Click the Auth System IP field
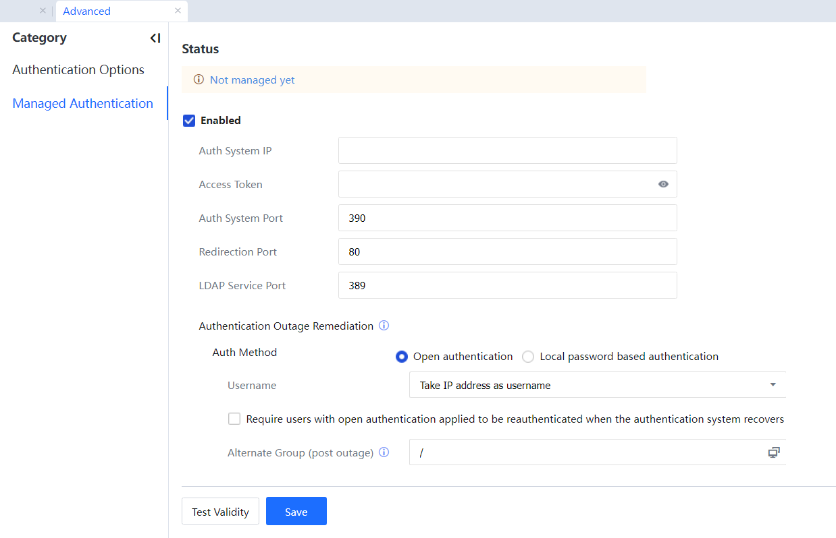Image resolution: width=836 pixels, height=538 pixels. click(x=507, y=150)
